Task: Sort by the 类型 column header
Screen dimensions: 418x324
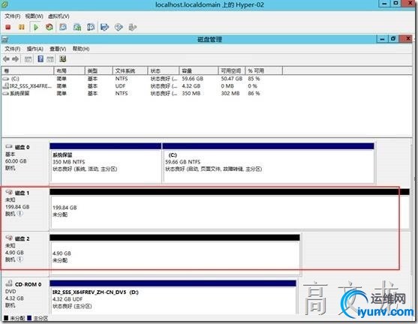Action: tap(98, 70)
